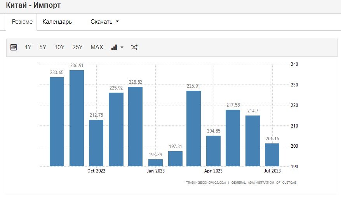Click the Oct 2022 axis label
Image resolution: width=341 pixels, height=200 pixels.
[96, 171]
